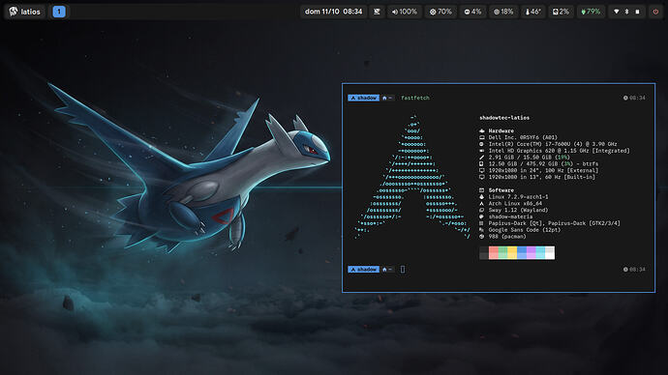This screenshot has width=668, height=375.
Task: Click the green color swatch in fastfetch
Action: 502,252
